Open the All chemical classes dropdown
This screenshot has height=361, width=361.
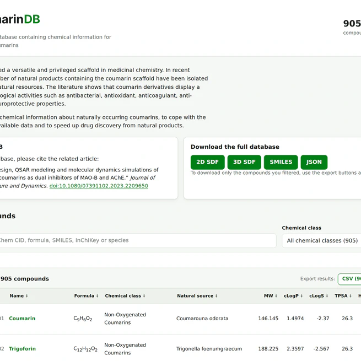(x=321, y=241)
